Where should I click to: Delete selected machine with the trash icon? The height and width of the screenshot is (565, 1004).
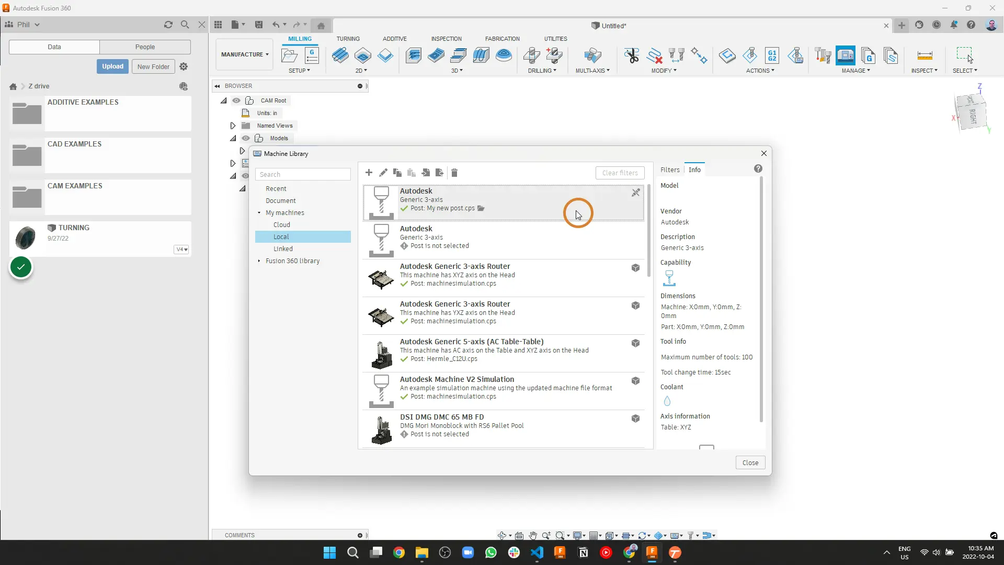pyautogui.click(x=454, y=173)
